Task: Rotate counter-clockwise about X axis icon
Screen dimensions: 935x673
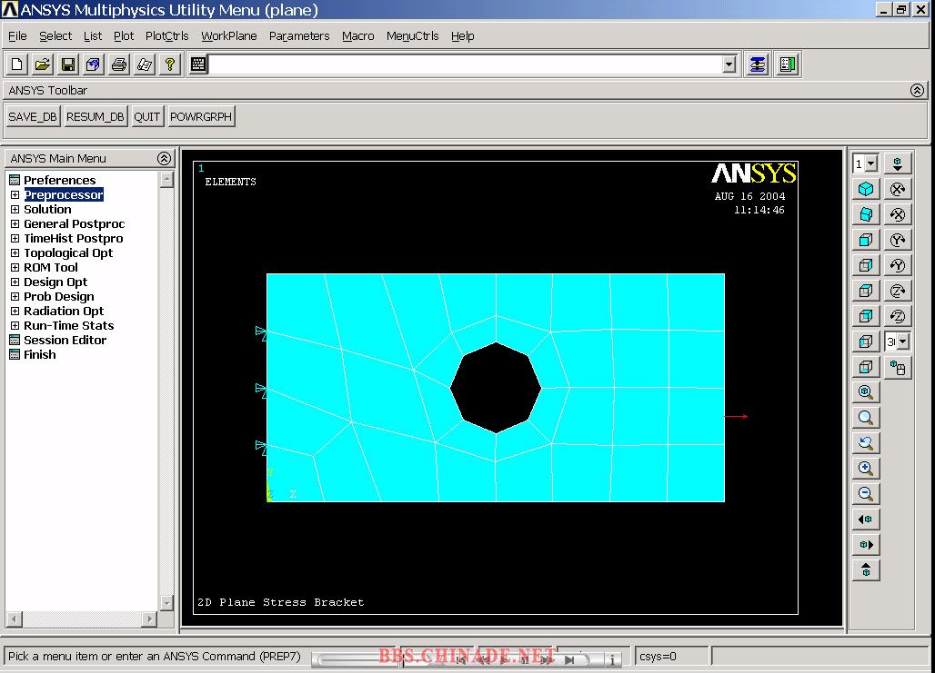Action: [898, 214]
